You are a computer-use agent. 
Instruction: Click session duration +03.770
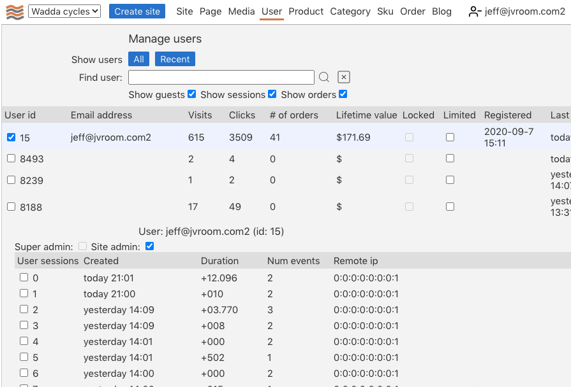(x=219, y=310)
